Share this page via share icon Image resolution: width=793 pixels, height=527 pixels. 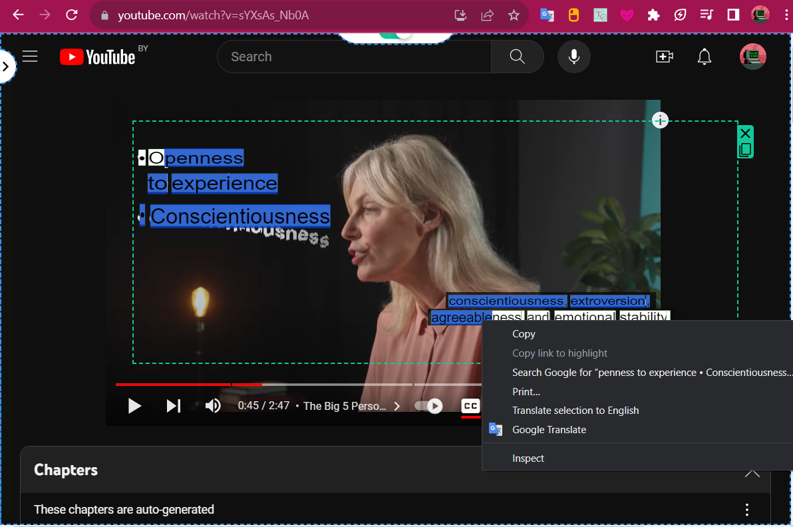[487, 15]
